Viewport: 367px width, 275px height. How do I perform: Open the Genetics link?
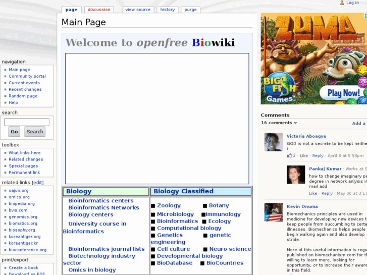click(x=170, y=235)
